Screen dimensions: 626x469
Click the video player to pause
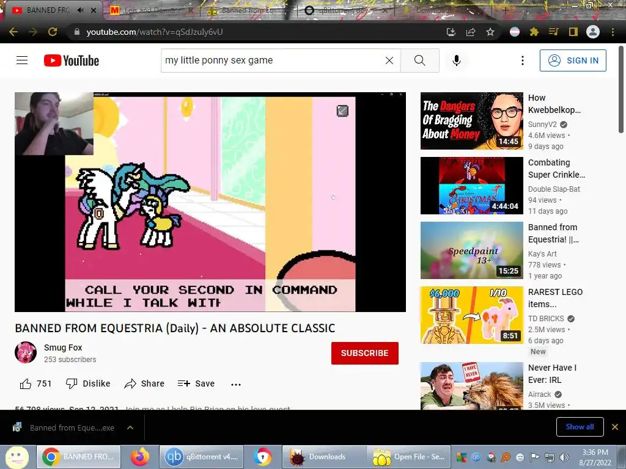210,202
